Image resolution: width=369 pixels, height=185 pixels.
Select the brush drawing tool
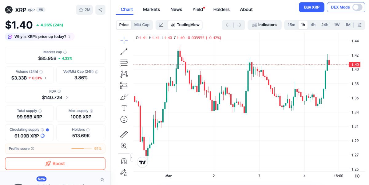[124, 97]
